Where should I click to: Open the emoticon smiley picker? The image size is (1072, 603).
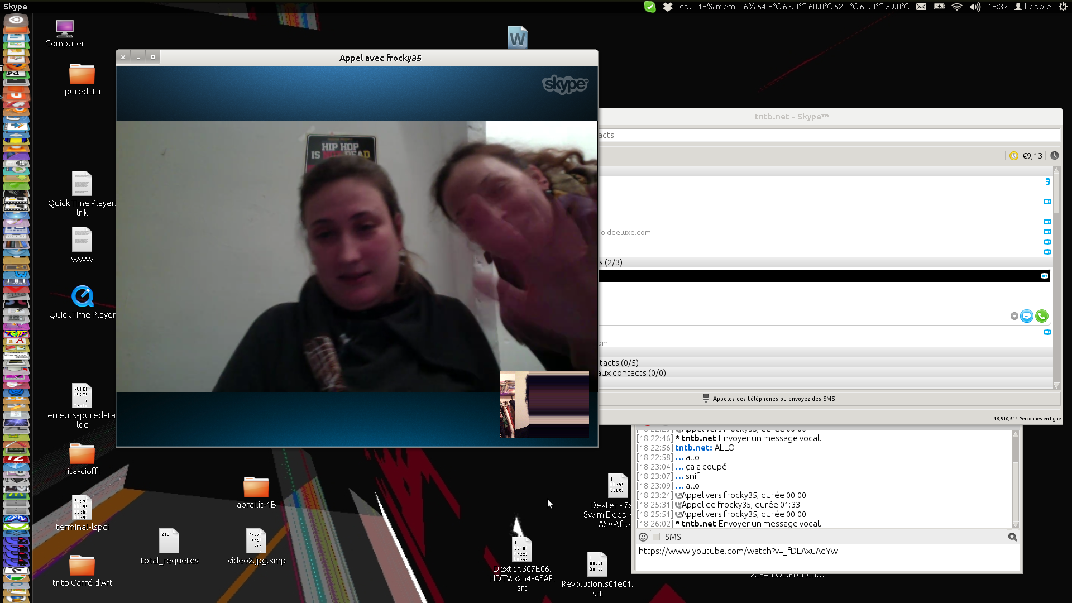coord(643,537)
